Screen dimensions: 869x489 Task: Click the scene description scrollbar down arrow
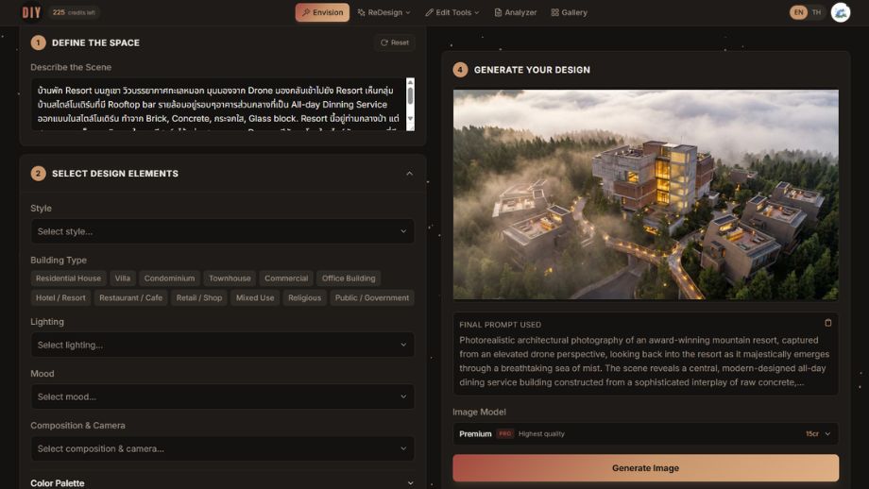410,119
